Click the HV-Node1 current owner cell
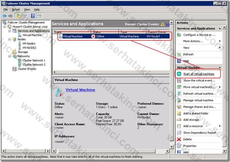The image size is (230, 162). [x=153, y=36]
